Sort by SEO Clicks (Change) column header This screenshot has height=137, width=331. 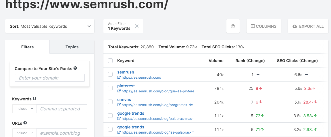[x=297, y=61]
